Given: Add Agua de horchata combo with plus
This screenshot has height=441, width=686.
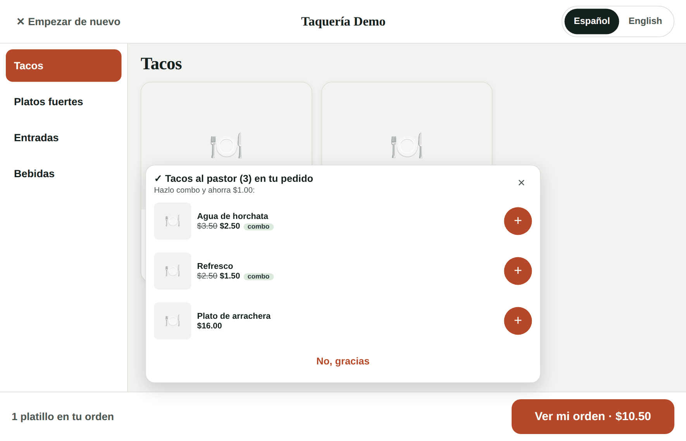Looking at the screenshot, I should pos(518,221).
